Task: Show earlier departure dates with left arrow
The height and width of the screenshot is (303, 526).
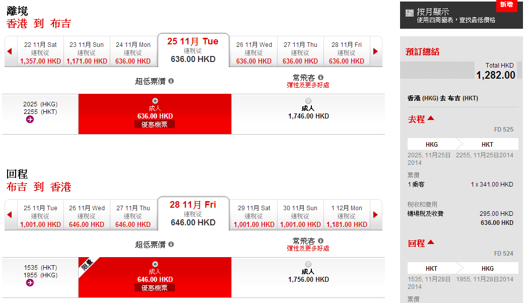Action: click(x=10, y=51)
